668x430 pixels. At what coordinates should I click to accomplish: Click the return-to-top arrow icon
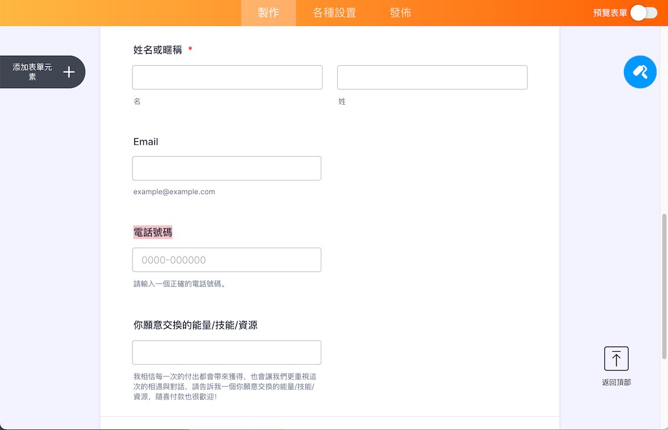pyautogui.click(x=616, y=358)
